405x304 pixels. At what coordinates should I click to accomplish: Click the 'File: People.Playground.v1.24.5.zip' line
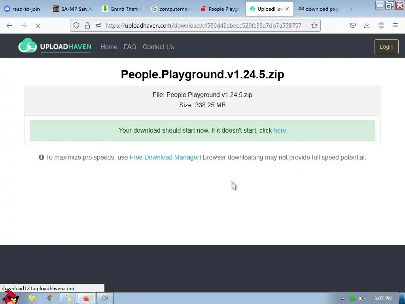(202, 95)
